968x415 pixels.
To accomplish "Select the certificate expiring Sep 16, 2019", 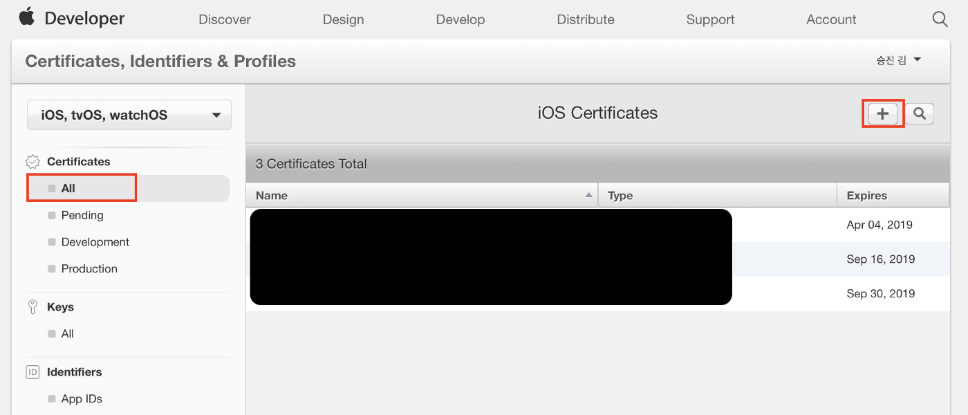I will [597, 259].
